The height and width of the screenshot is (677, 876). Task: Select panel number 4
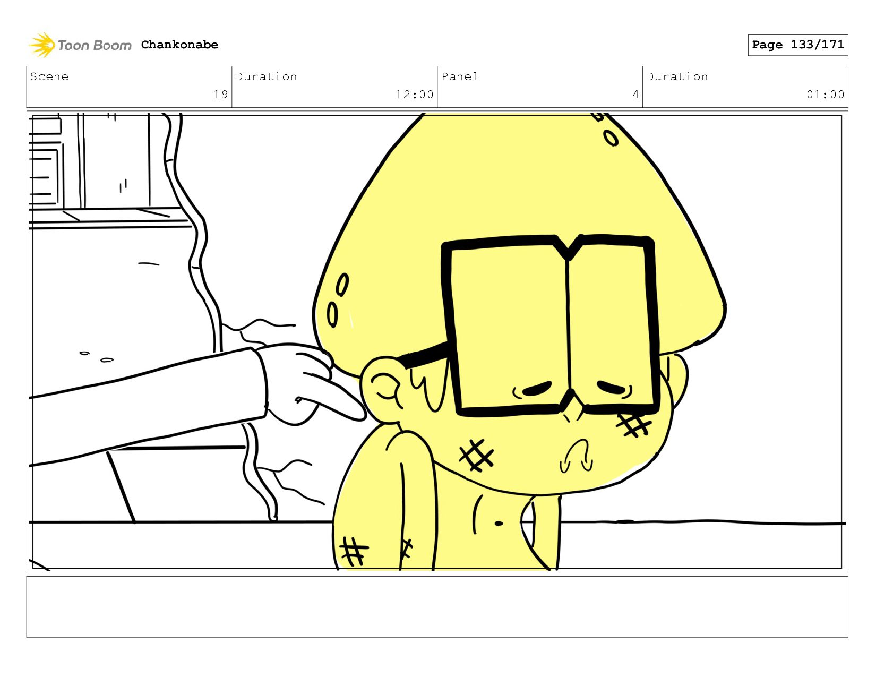pyautogui.click(x=635, y=95)
